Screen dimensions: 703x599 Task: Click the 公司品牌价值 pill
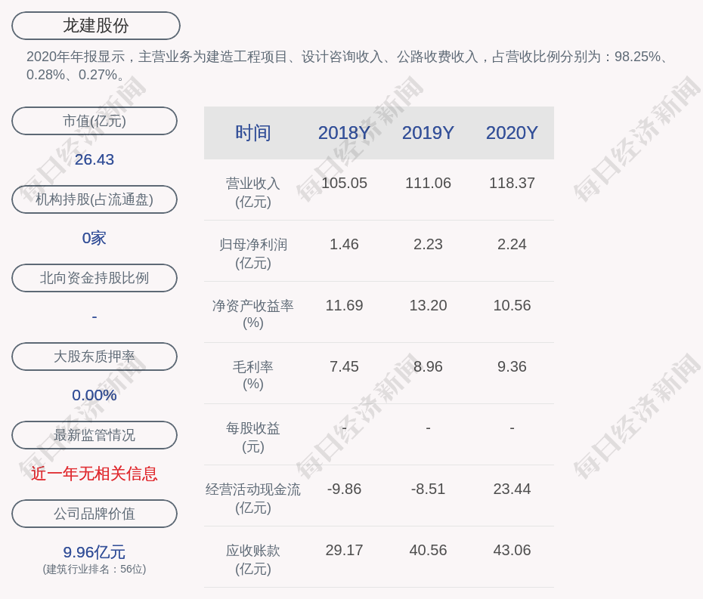coord(94,514)
